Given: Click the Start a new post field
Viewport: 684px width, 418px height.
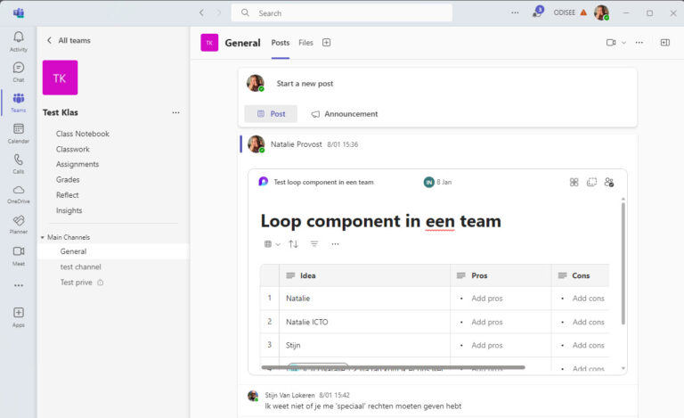Looking at the screenshot, I should 305,84.
